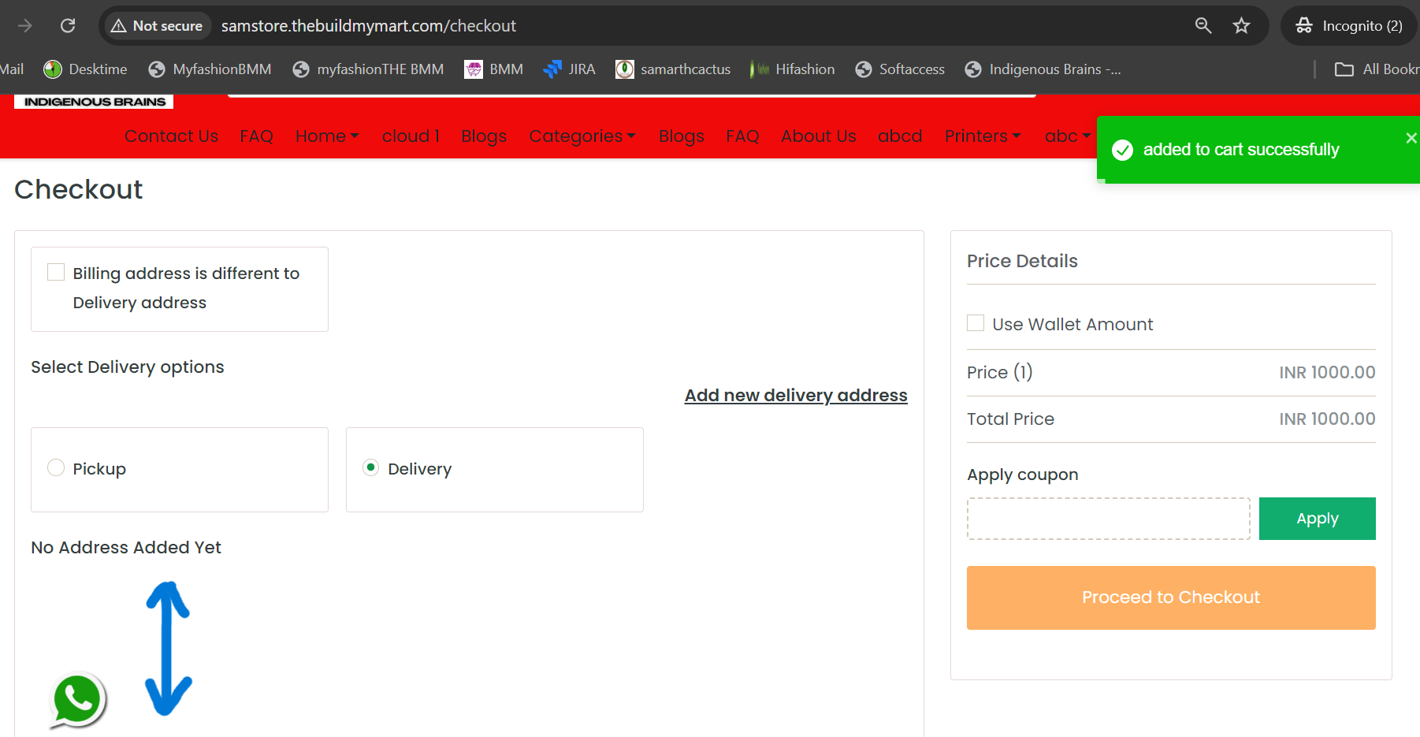This screenshot has width=1420, height=737.
Task: Click Proceed to Checkout button
Action: click(x=1171, y=597)
